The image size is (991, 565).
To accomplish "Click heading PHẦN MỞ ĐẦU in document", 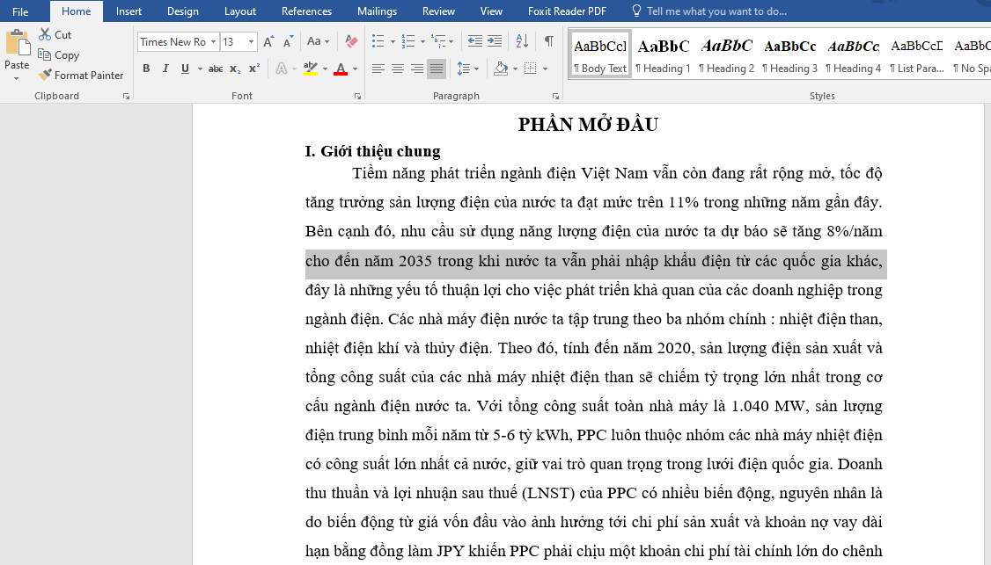I will click(589, 125).
